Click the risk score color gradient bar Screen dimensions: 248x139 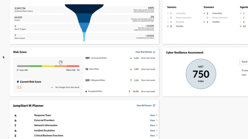click(x=48, y=66)
